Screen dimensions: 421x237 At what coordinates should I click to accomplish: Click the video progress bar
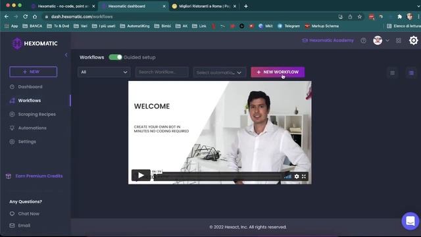tap(218, 176)
